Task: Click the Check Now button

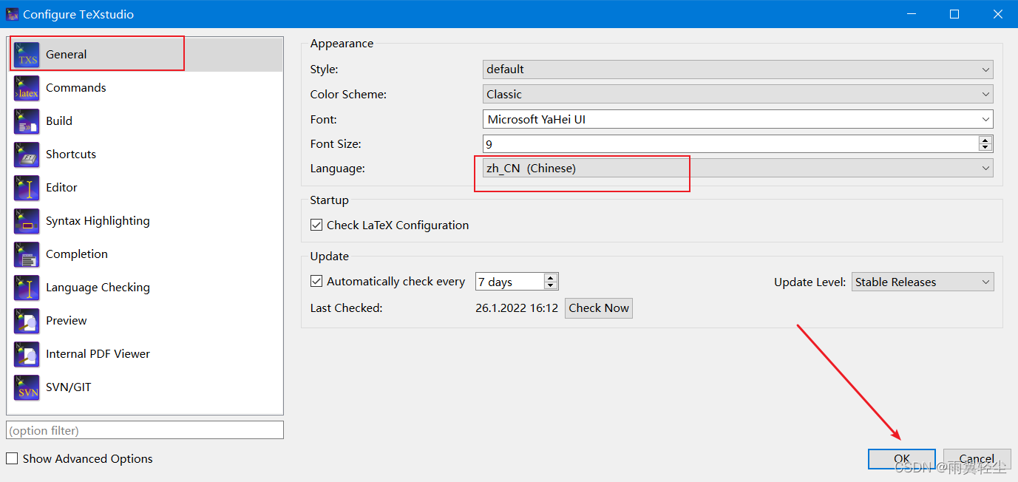Action: click(x=599, y=308)
